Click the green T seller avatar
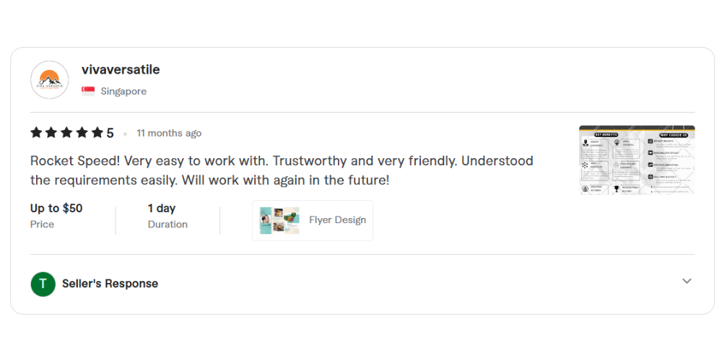This screenshot has width=722, height=361. coord(43,284)
